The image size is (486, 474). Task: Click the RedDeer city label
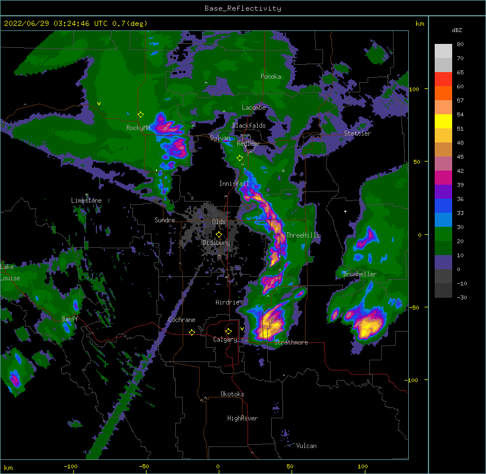[x=248, y=144]
